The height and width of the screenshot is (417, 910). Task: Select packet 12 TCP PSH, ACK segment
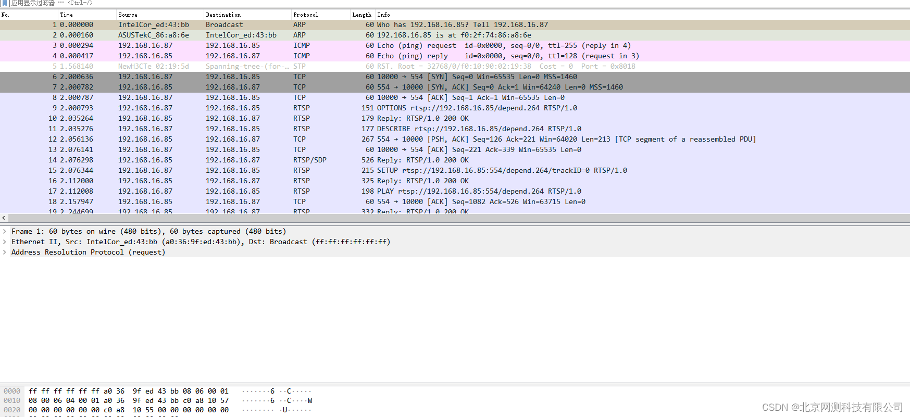coord(455,139)
